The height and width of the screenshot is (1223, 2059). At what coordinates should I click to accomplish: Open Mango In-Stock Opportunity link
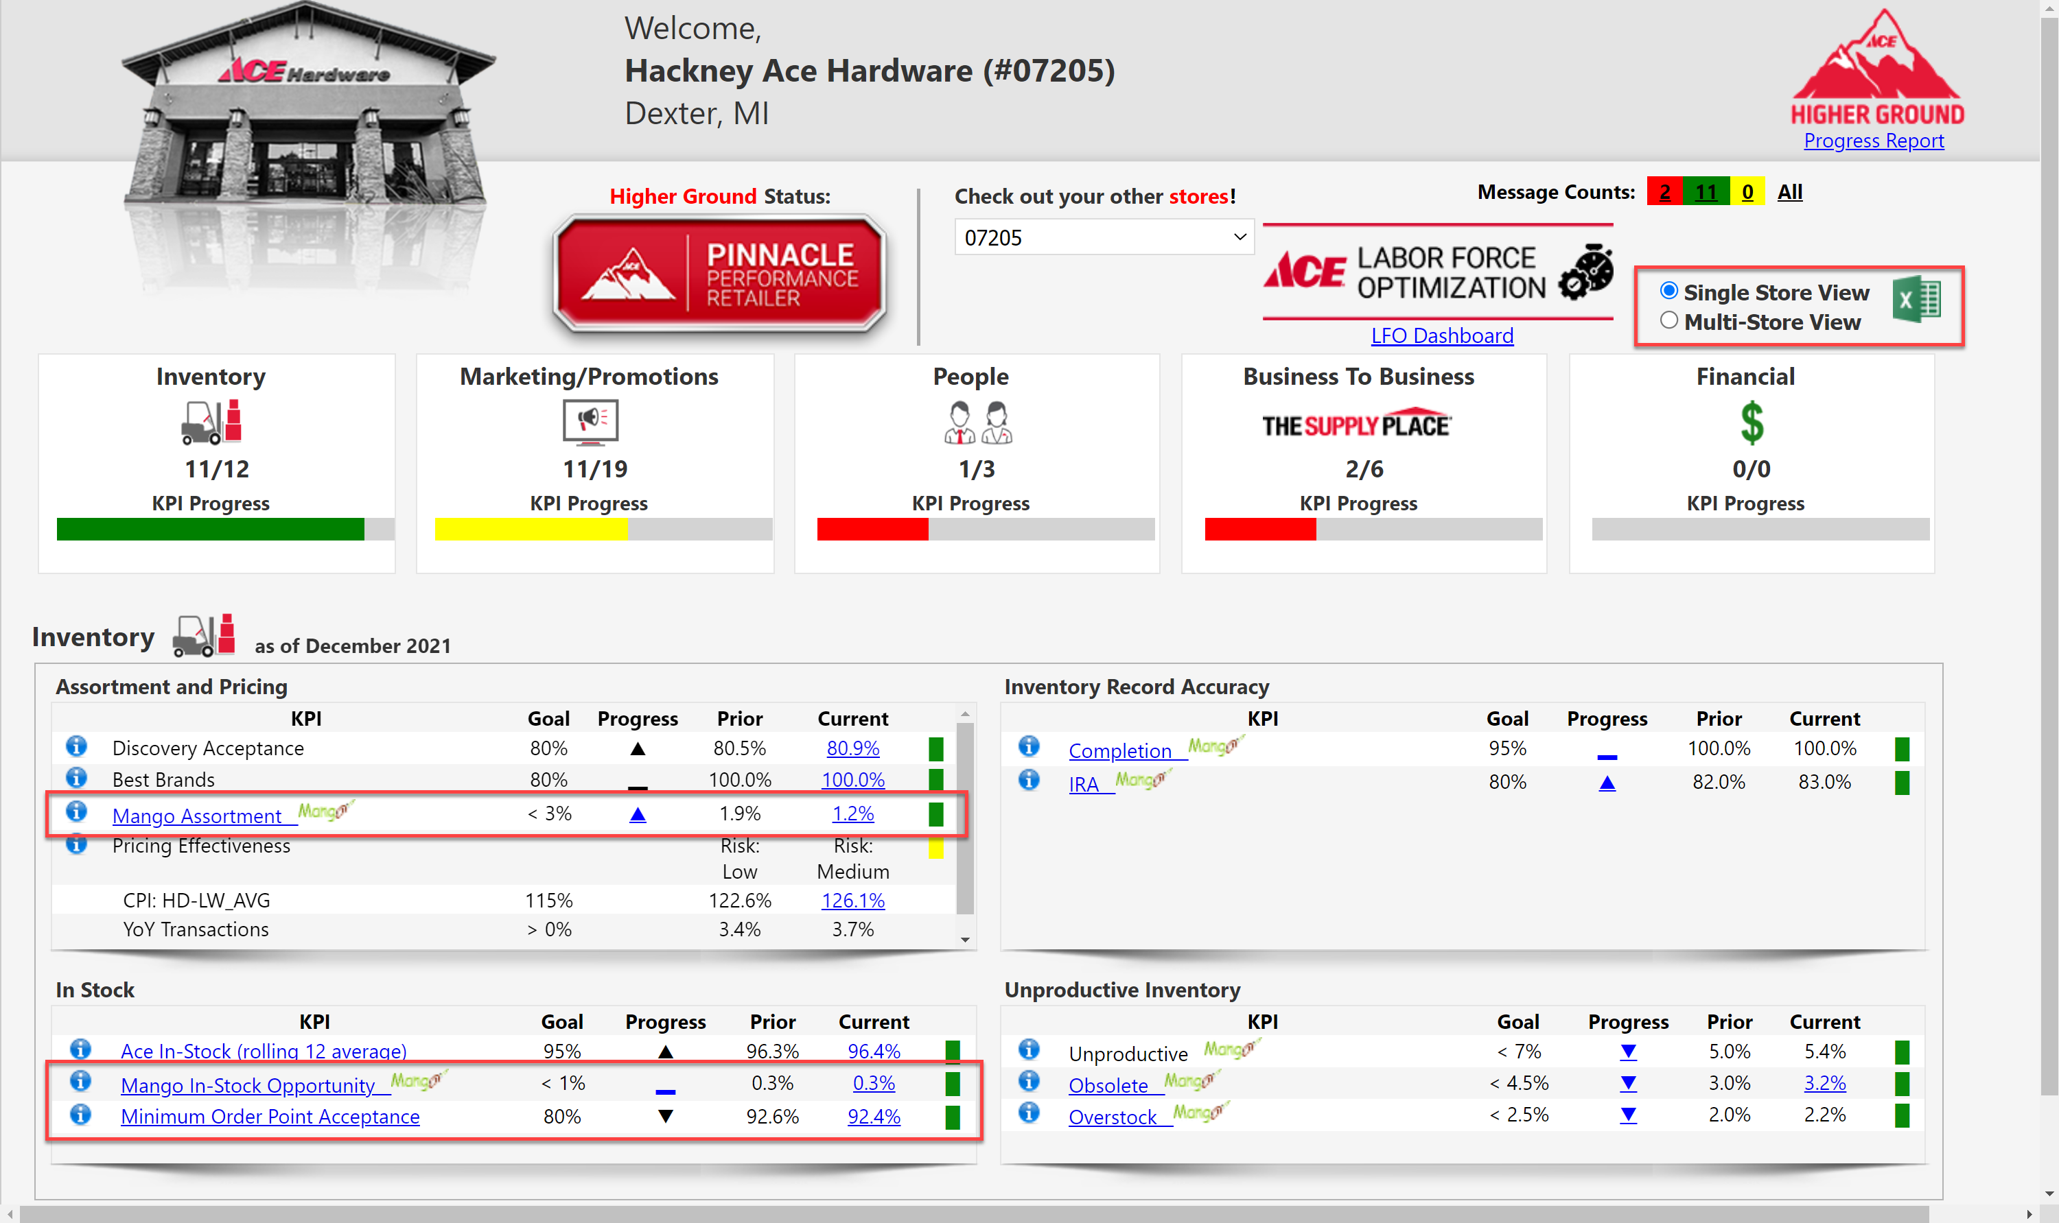[247, 1085]
